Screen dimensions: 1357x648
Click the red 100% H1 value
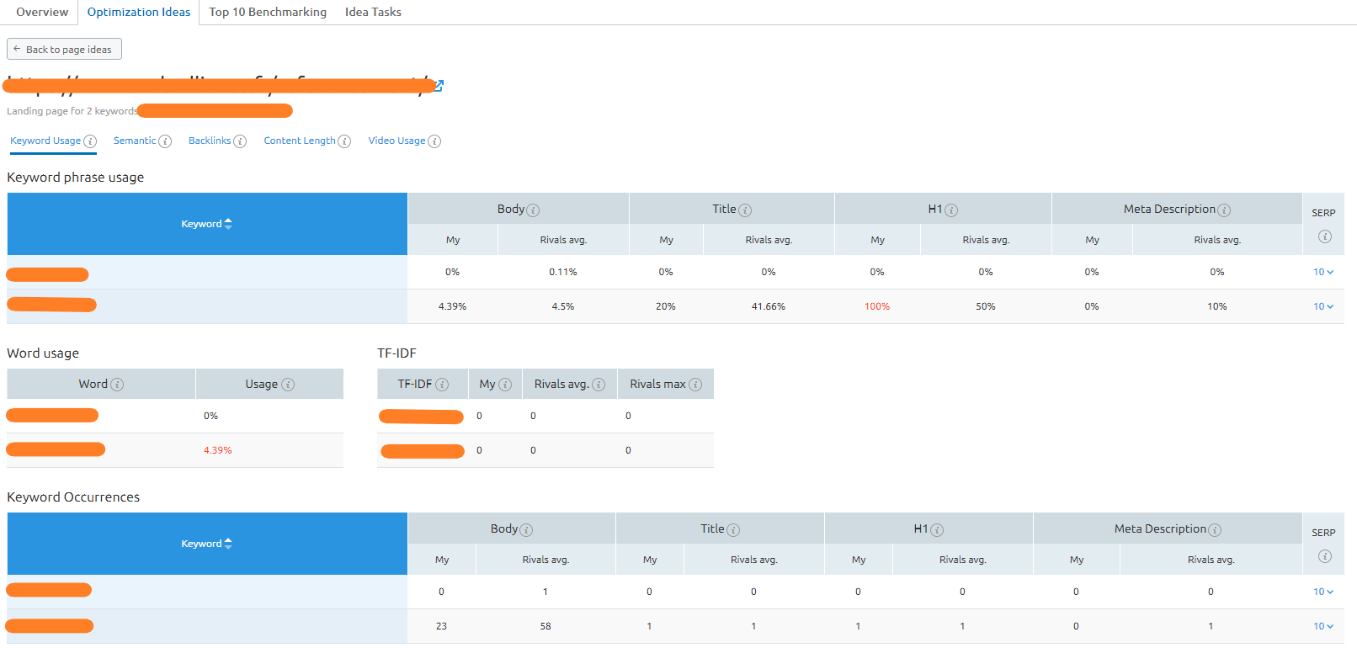877,306
